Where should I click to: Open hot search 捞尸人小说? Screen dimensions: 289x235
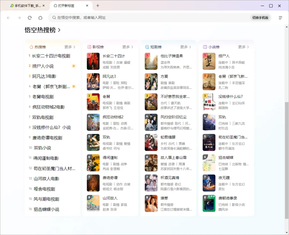pos(43,66)
